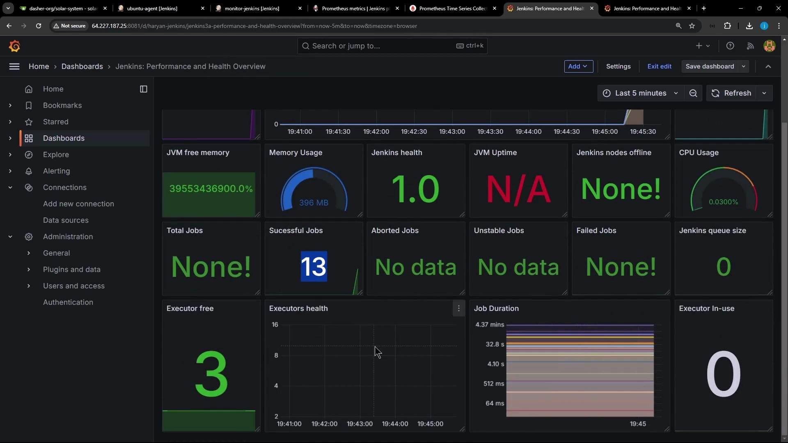Open Save dashboard dropdown arrow
Screen dimensions: 788x443
pyautogui.click(x=744, y=66)
